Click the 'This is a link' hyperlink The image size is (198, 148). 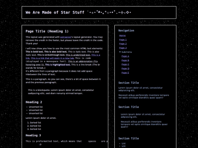(x=96, y=55)
